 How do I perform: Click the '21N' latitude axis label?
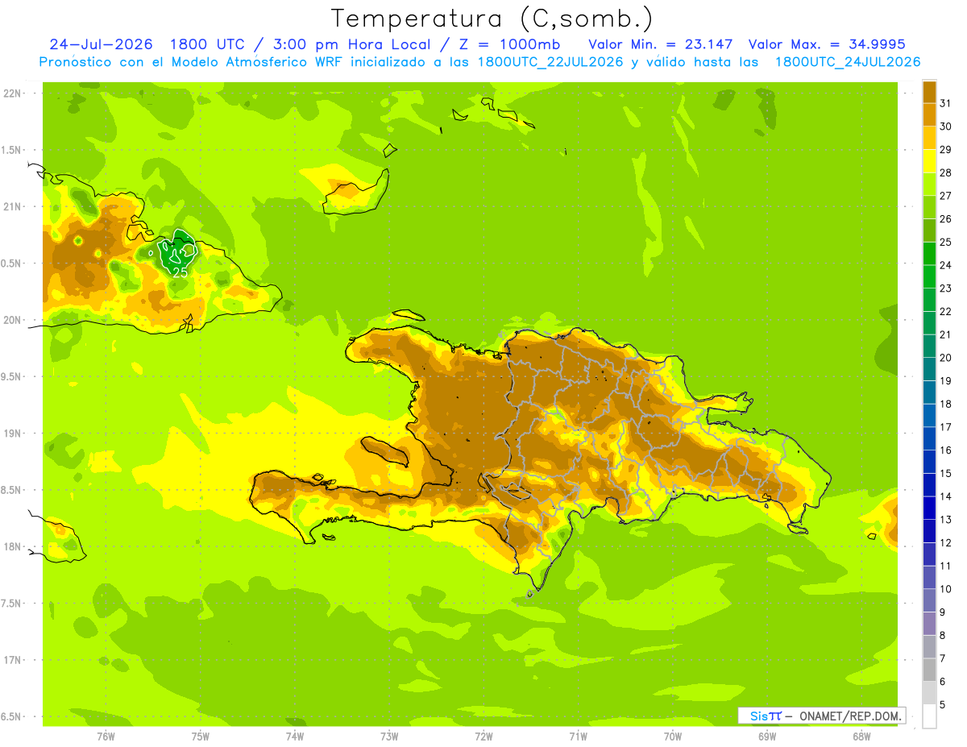coord(13,206)
